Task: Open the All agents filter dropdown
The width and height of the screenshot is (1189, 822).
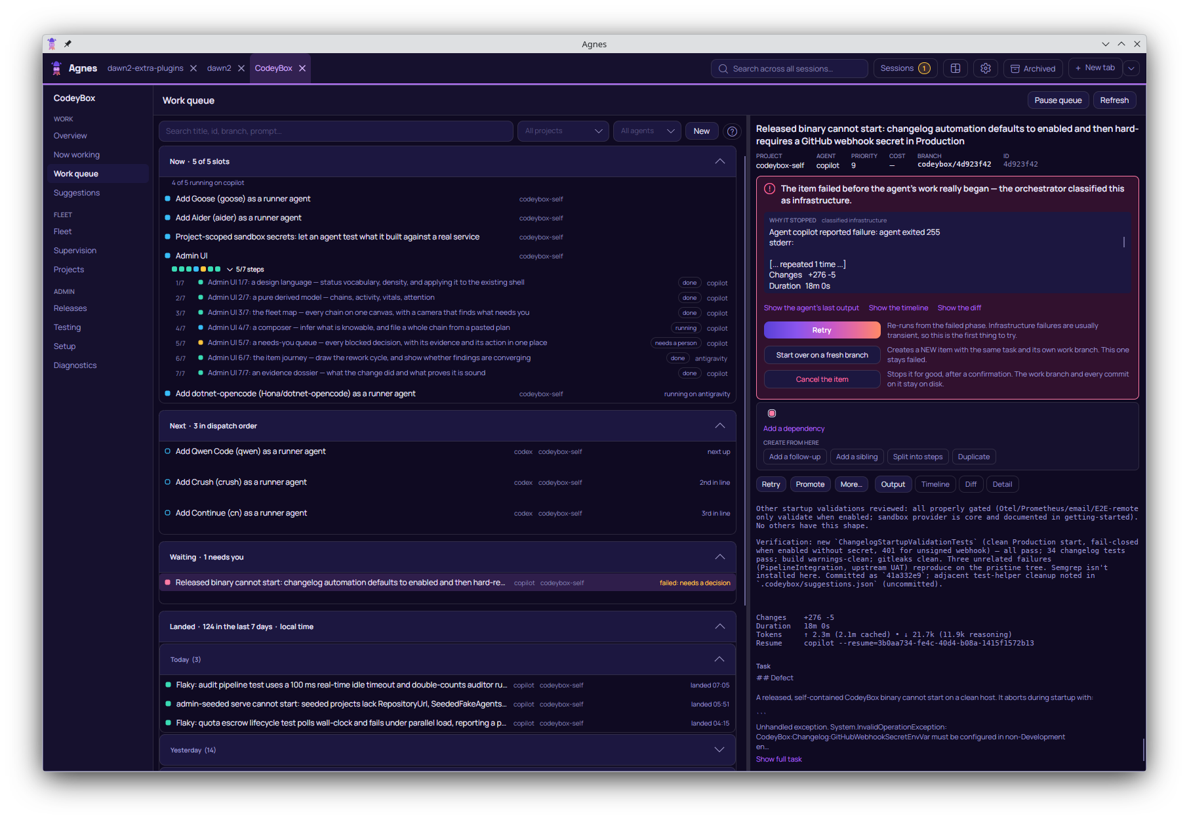Action: [x=647, y=131]
